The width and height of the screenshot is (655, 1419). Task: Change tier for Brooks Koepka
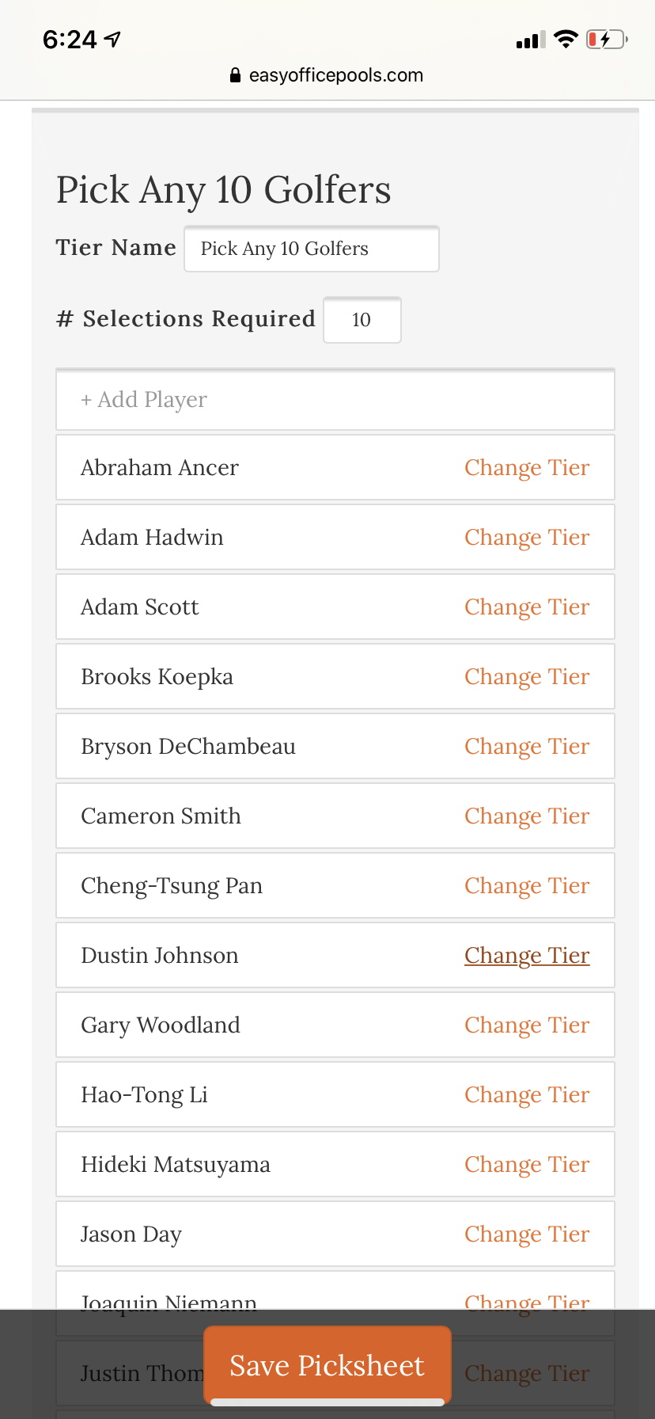pyautogui.click(x=527, y=677)
